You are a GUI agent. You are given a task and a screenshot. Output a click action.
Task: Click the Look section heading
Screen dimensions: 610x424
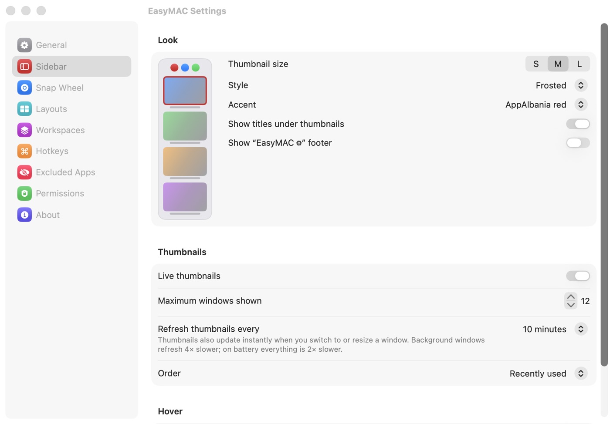click(x=168, y=40)
